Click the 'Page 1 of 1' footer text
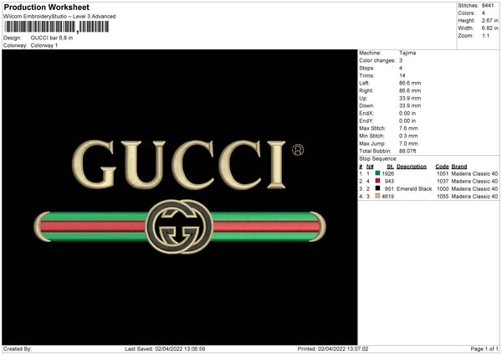The image size is (502, 355). [484, 348]
